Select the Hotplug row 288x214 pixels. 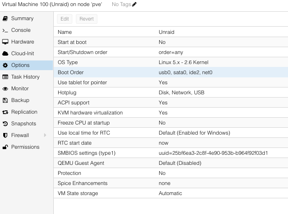[x=171, y=93]
